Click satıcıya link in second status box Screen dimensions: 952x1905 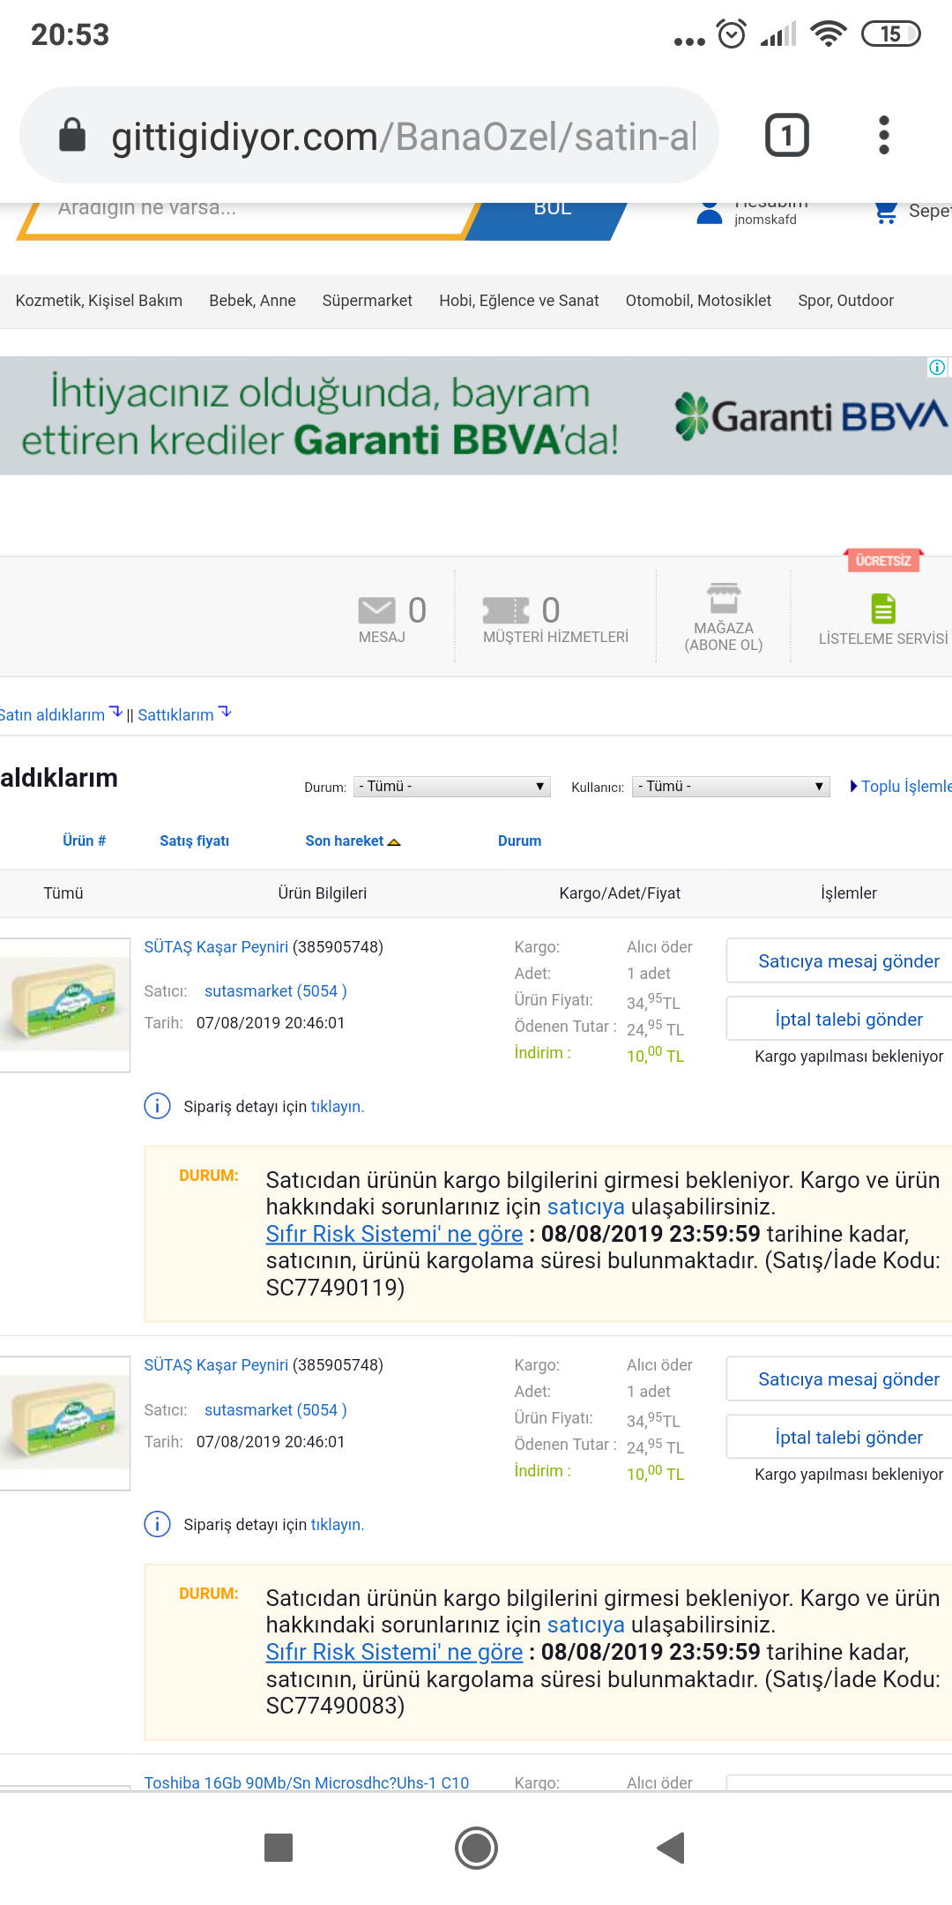pyautogui.click(x=586, y=1625)
